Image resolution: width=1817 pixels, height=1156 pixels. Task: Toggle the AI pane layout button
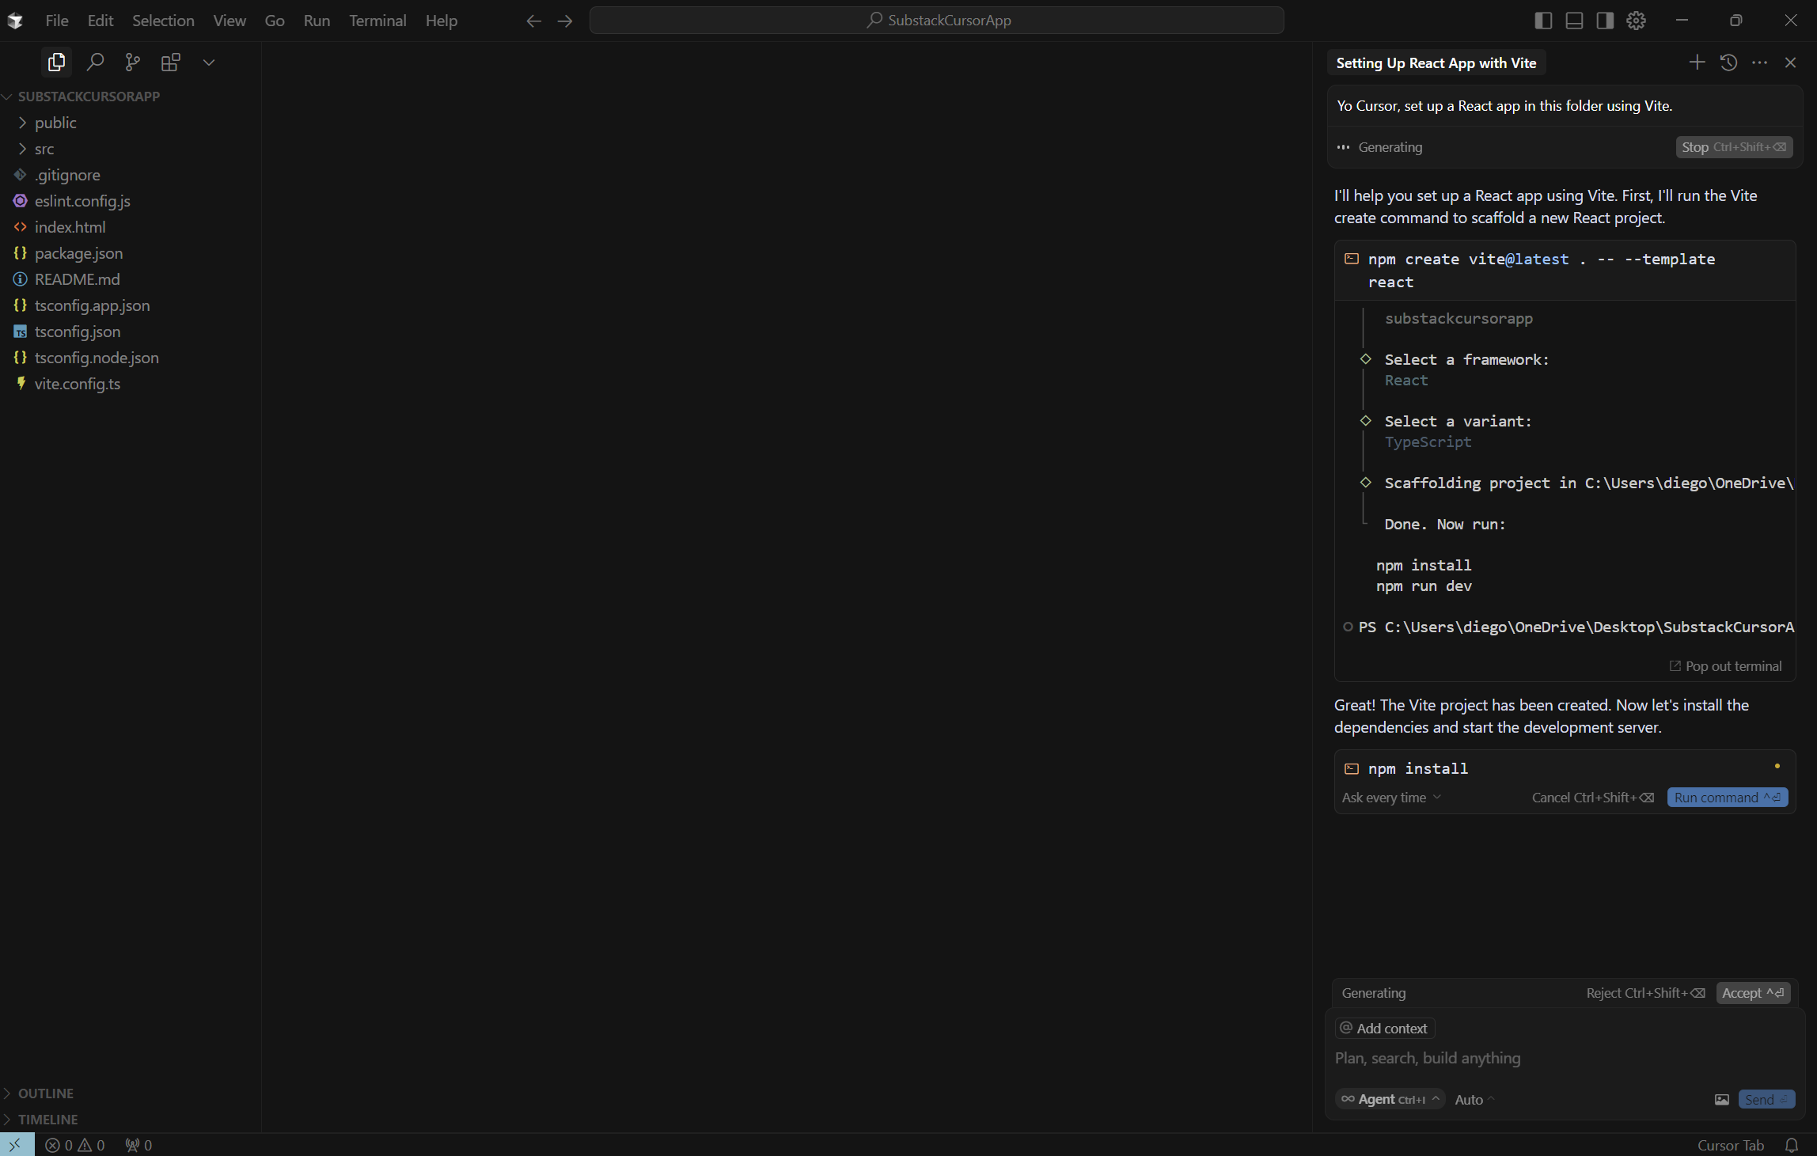pyautogui.click(x=1605, y=21)
